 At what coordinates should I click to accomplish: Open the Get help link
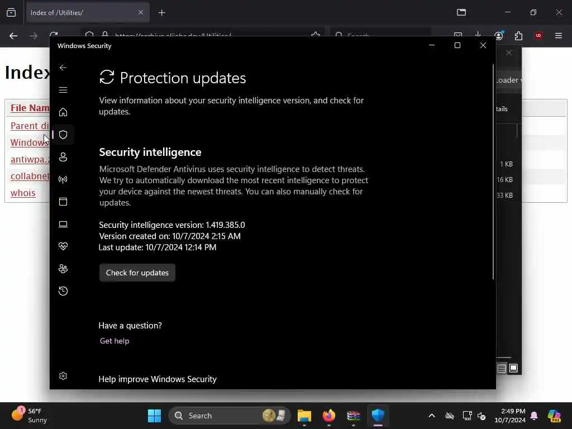pos(115,341)
